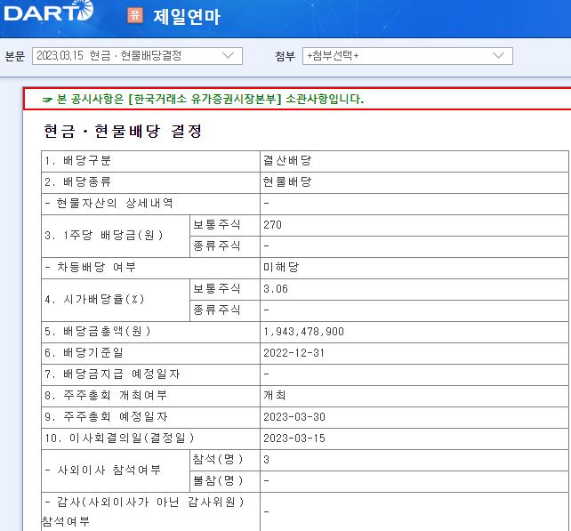Click the 첨부 label text
The image size is (571, 531).
(285, 56)
